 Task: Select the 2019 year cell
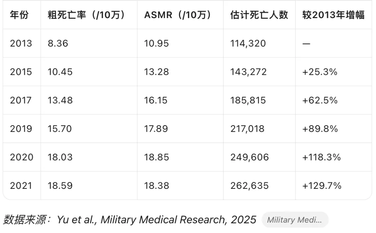21,129
